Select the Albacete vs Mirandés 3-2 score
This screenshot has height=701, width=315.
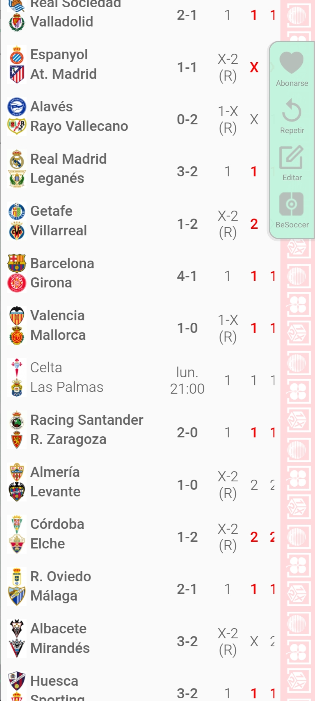click(x=187, y=641)
